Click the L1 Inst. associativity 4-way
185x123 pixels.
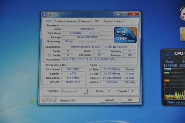click(130, 74)
